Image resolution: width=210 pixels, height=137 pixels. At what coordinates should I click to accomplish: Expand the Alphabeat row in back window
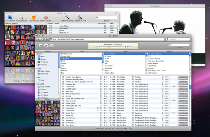click(x=59, y=28)
